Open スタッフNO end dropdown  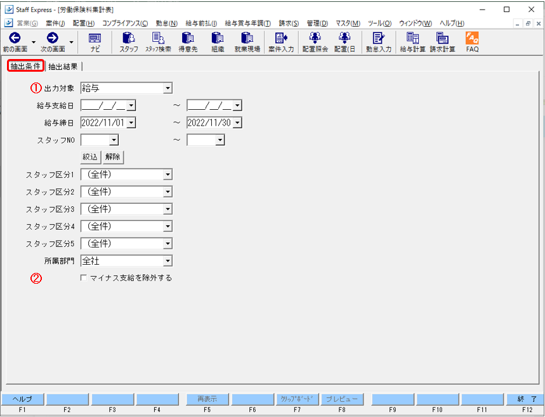pyautogui.click(x=220, y=140)
